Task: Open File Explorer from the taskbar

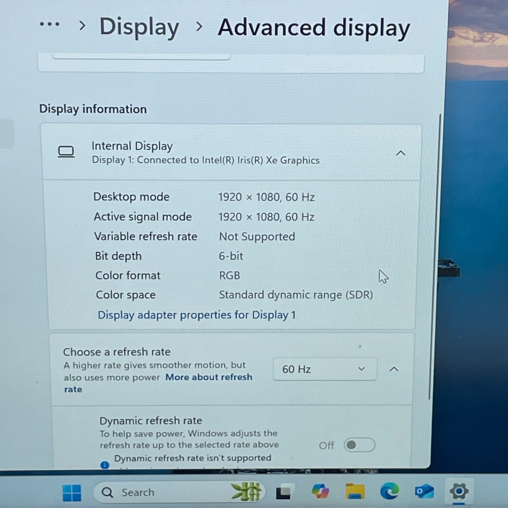Action: click(x=355, y=491)
